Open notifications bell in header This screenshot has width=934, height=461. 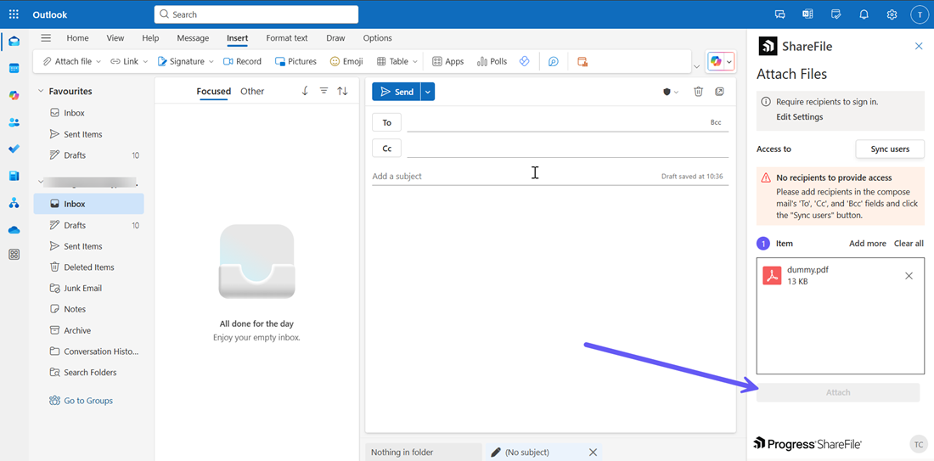pos(864,14)
